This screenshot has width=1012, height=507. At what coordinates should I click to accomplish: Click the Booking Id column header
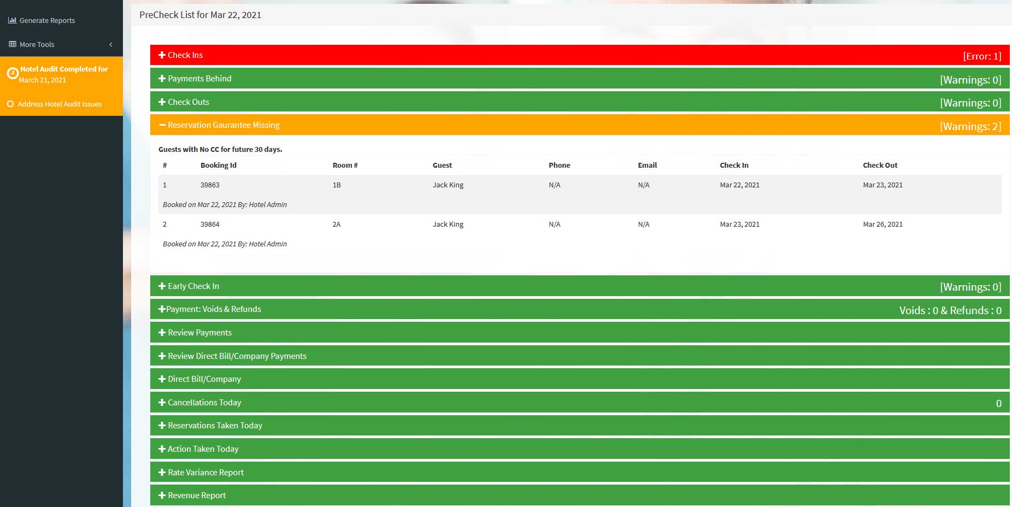click(219, 165)
